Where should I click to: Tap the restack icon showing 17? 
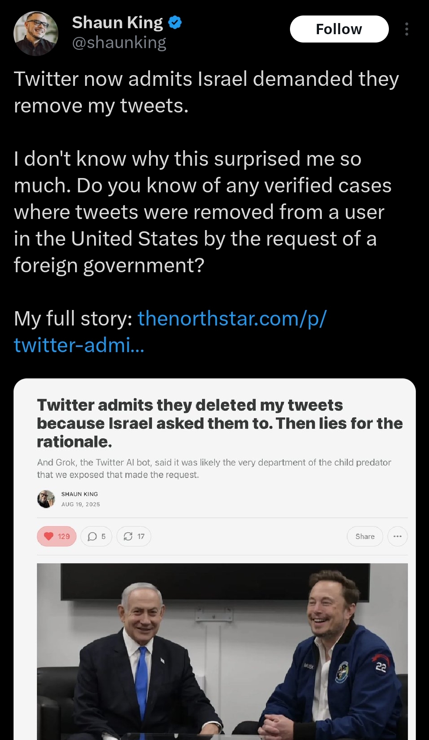point(133,537)
